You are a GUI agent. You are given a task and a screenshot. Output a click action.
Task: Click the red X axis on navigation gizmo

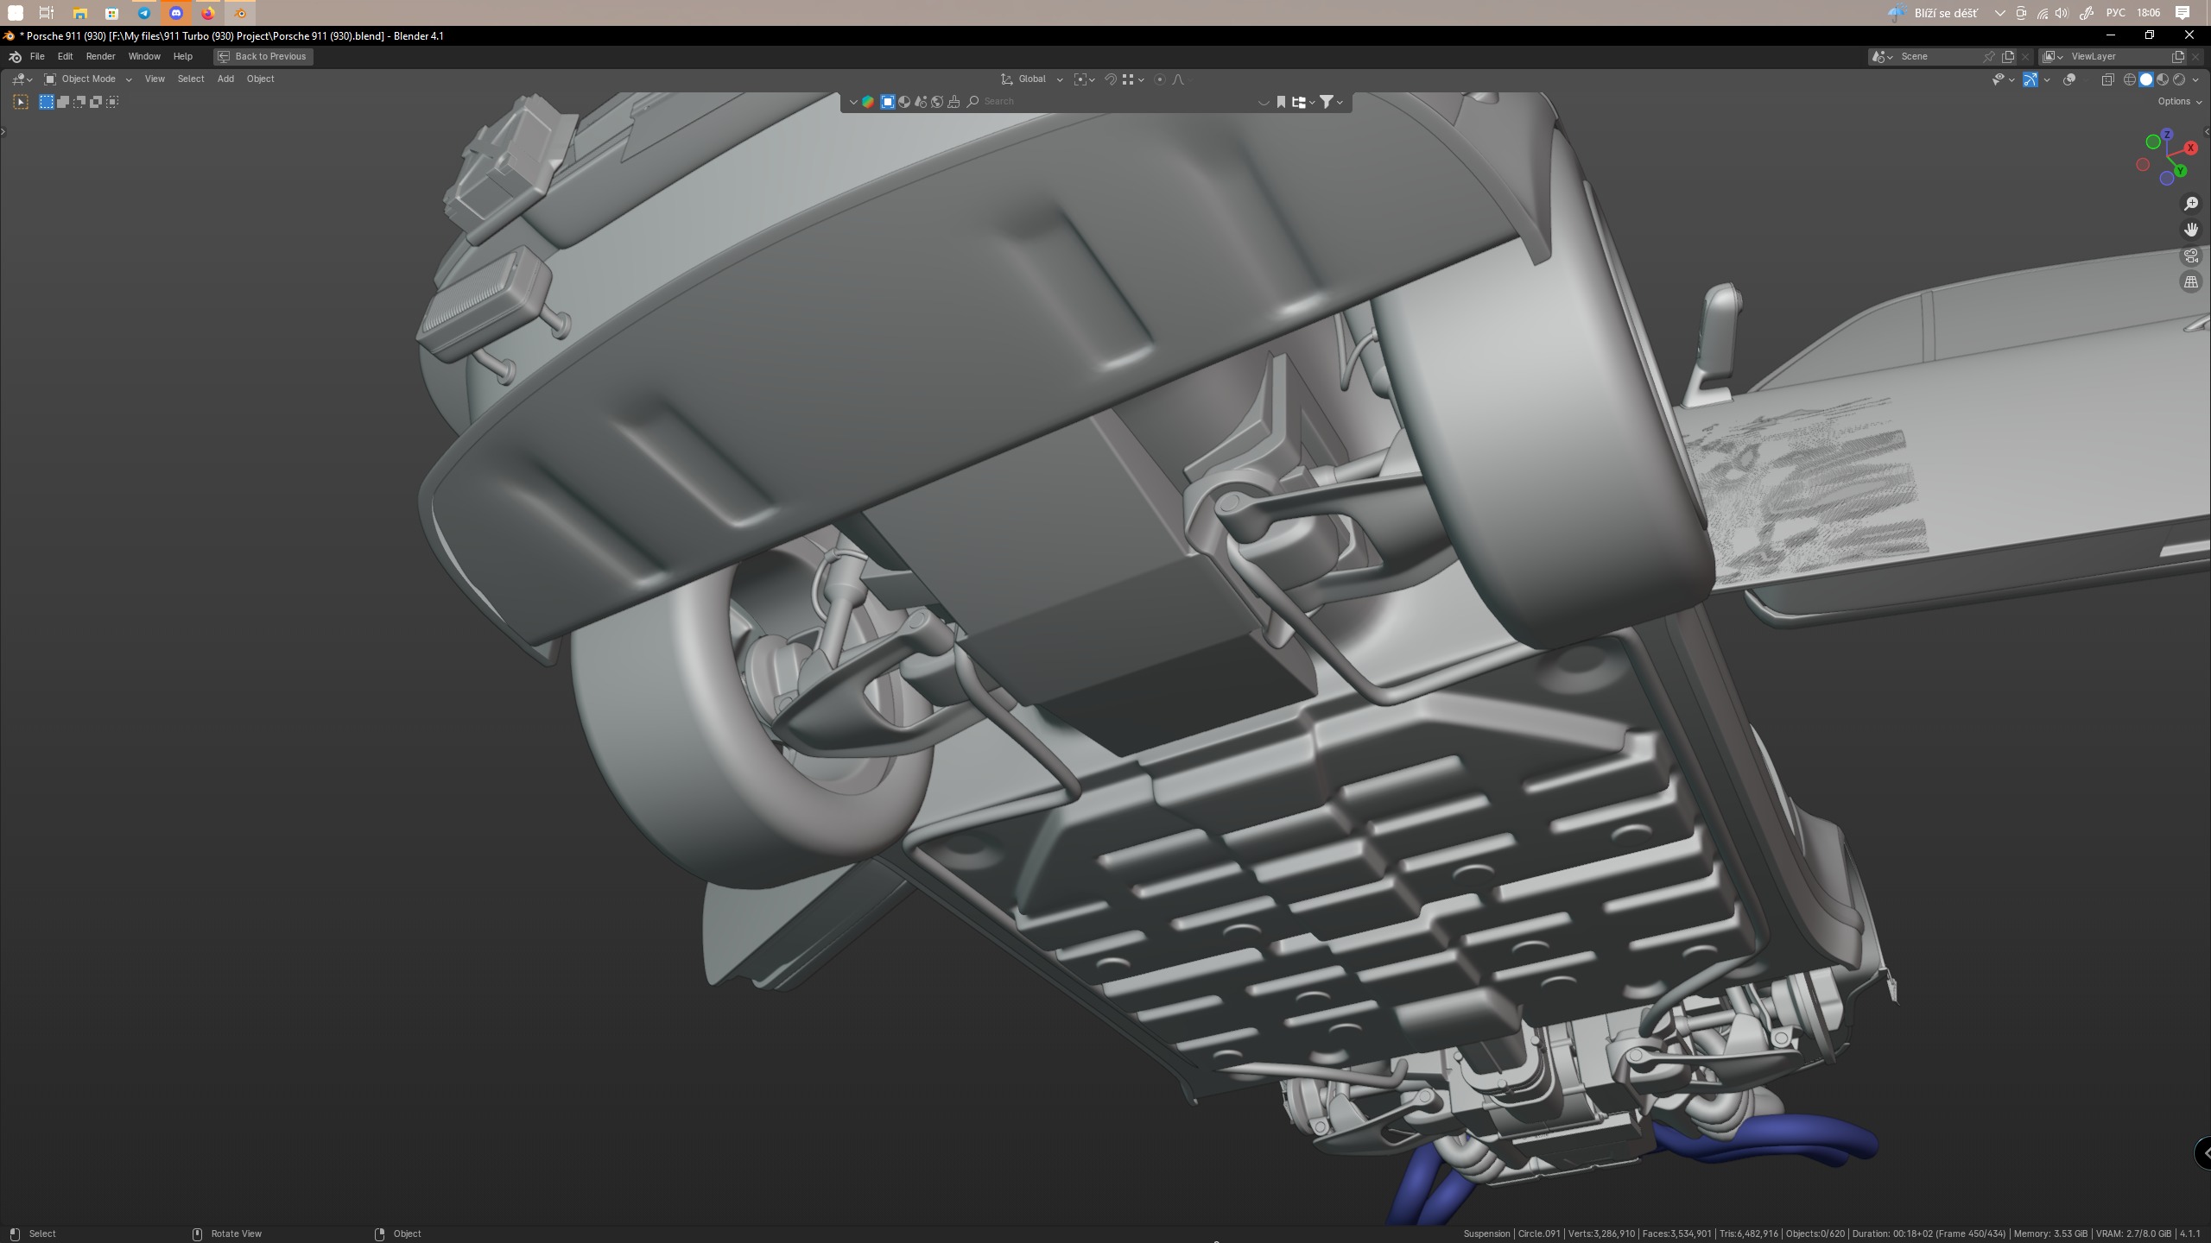tap(2191, 148)
